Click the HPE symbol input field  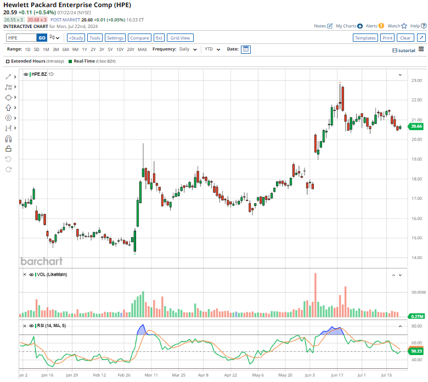pos(21,38)
